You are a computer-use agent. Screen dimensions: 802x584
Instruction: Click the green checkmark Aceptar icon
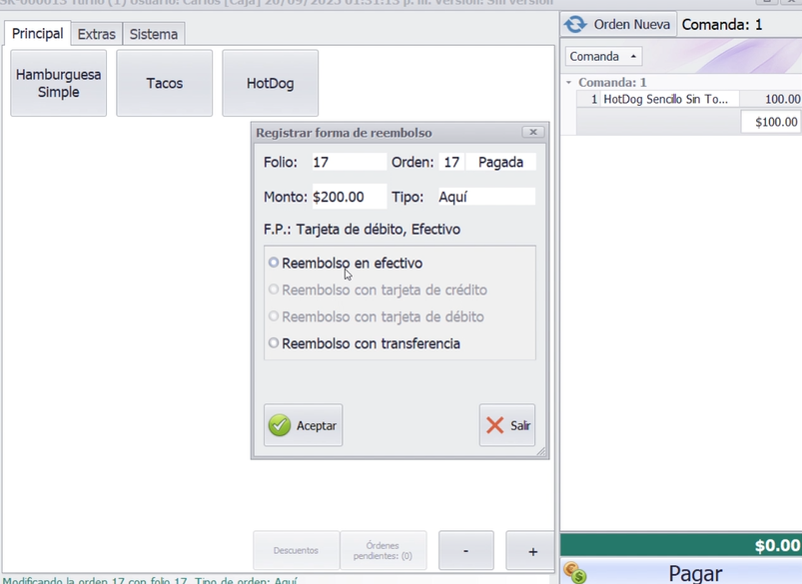(x=280, y=425)
